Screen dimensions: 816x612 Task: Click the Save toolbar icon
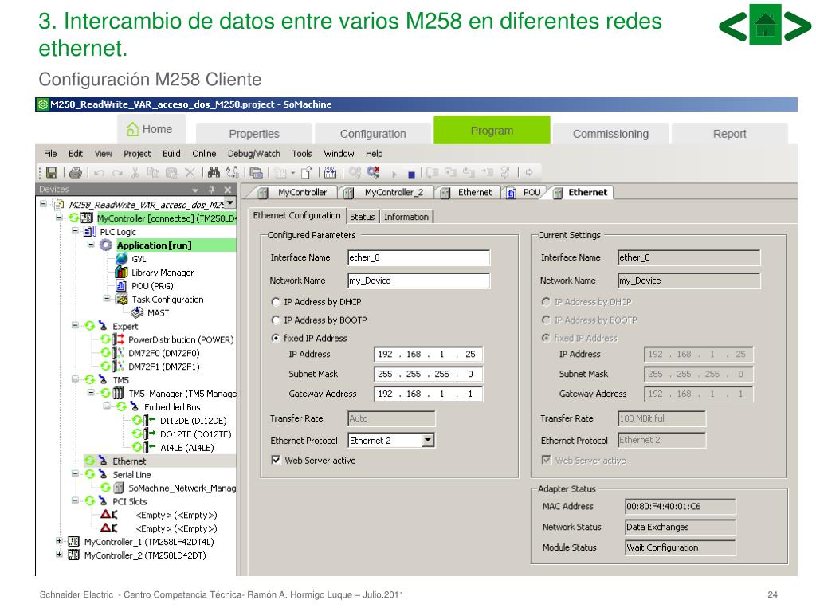coord(52,172)
